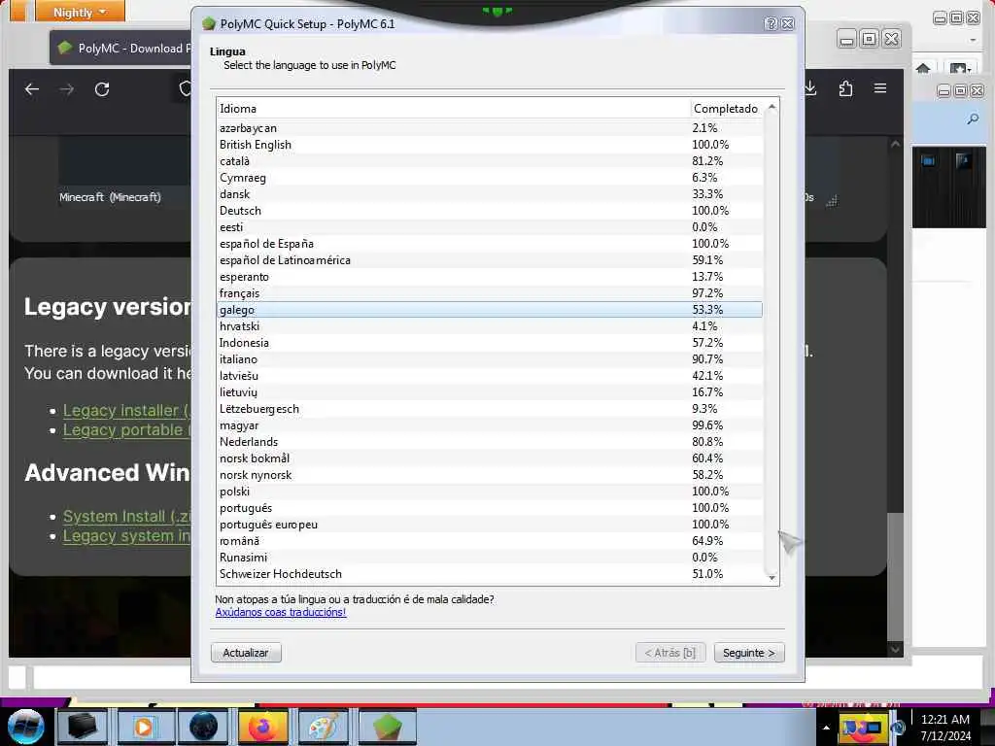Click the Seguinte button
This screenshot has height=746, width=995.
[x=749, y=653]
